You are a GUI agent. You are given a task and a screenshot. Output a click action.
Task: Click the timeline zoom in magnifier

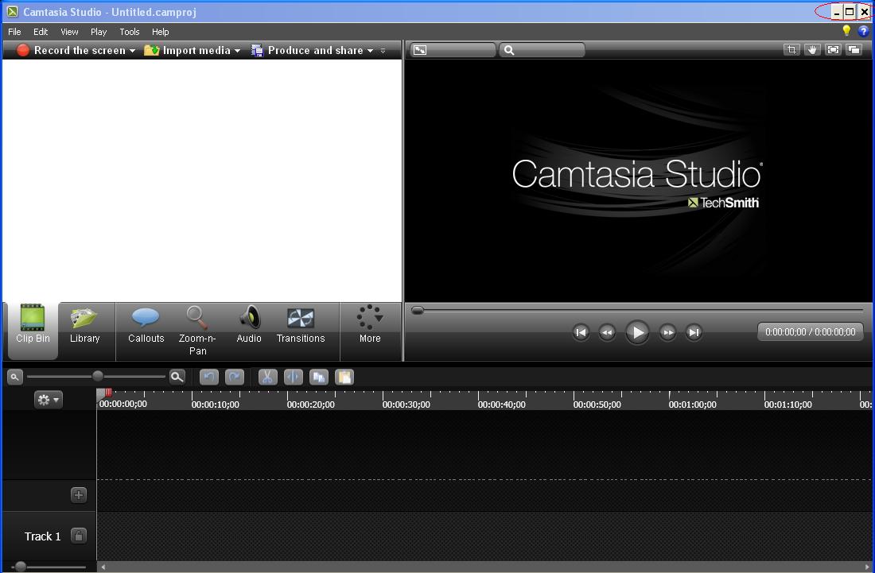point(177,377)
